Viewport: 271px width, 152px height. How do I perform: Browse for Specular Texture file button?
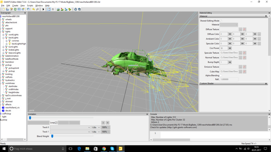[241, 53]
